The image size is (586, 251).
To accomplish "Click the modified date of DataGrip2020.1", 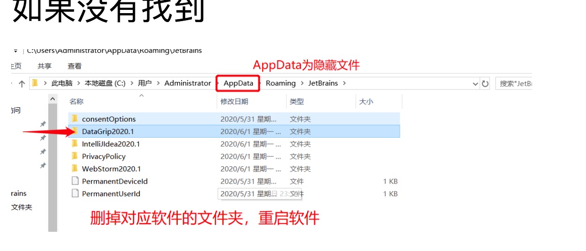I will (x=251, y=132).
